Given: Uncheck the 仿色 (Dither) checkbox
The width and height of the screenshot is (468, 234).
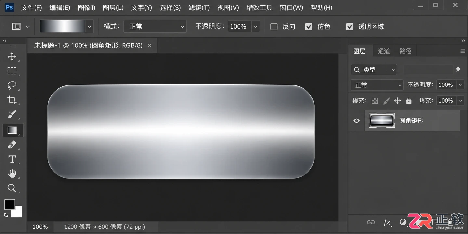Looking at the screenshot, I should tap(309, 27).
